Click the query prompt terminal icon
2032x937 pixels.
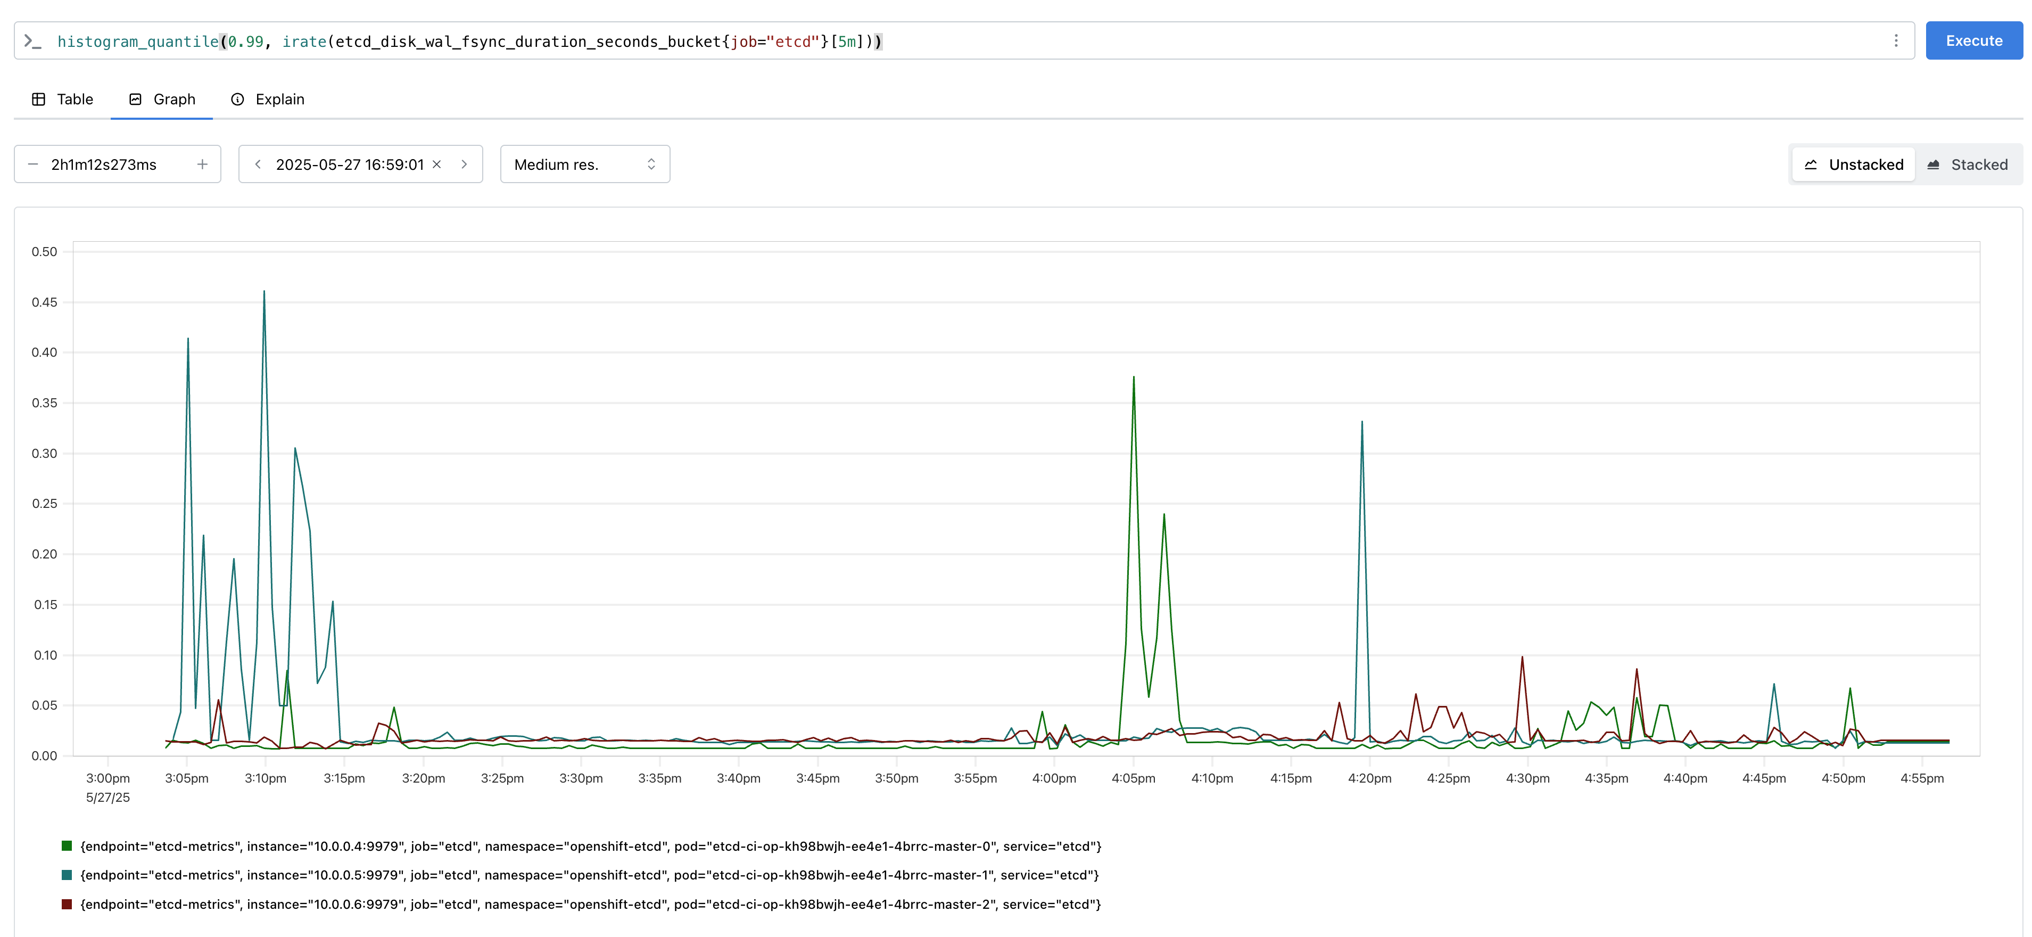tap(32, 41)
